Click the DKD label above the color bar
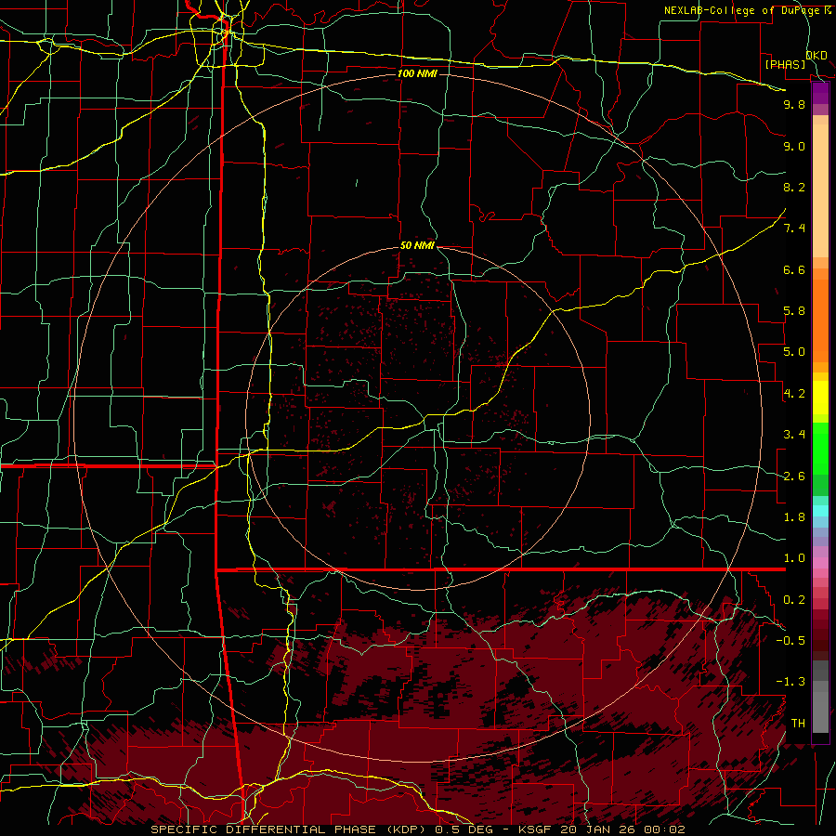Viewport: 836px width, 836px height. click(x=816, y=55)
